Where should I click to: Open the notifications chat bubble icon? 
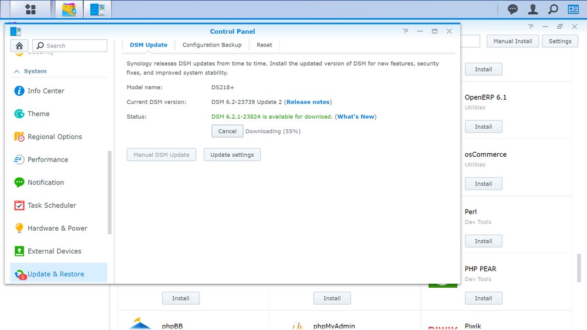click(512, 9)
